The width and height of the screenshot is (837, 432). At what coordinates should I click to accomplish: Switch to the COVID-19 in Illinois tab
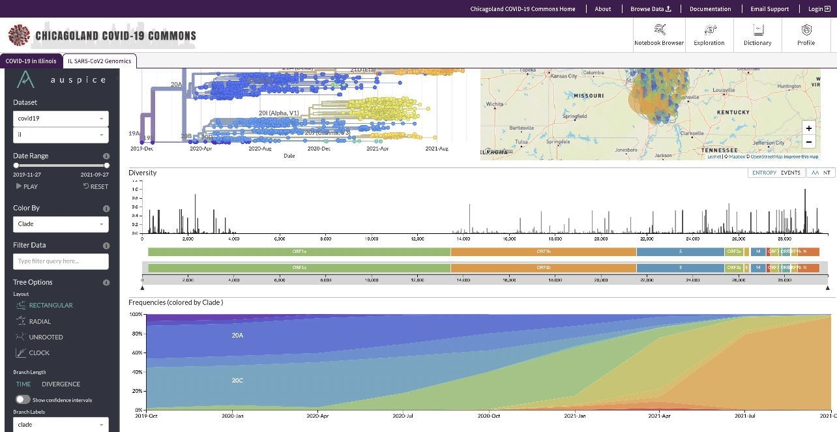pyautogui.click(x=31, y=61)
